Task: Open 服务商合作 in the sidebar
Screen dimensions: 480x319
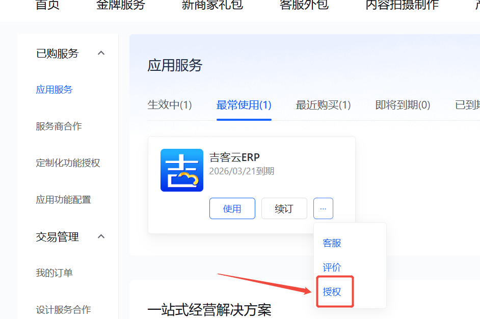Action: [59, 126]
